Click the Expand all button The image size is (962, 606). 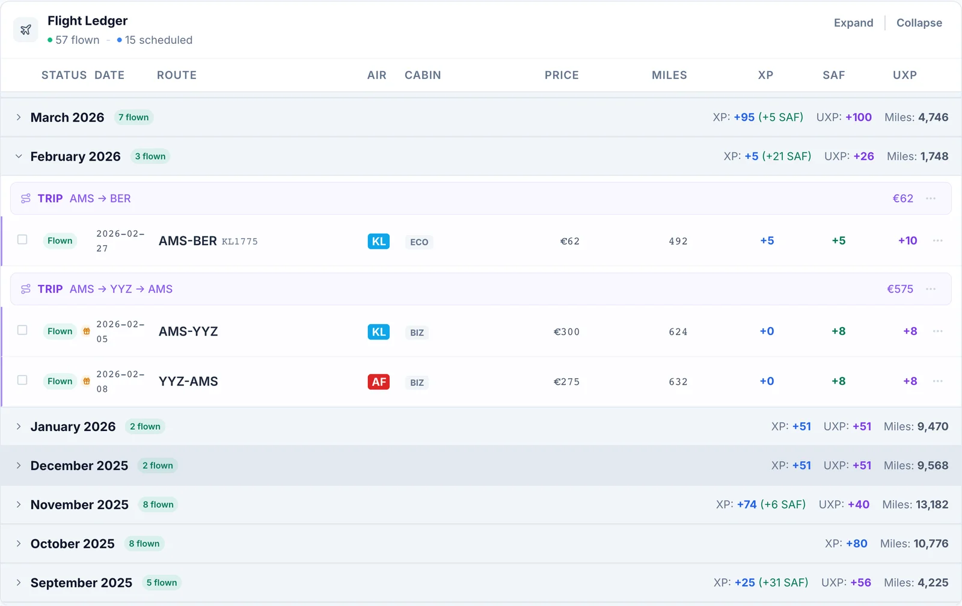pyautogui.click(x=853, y=23)
